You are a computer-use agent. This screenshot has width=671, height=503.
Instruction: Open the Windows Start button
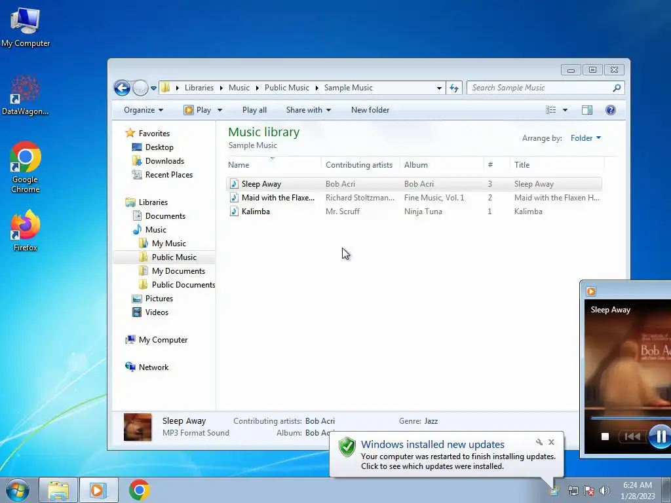coord(18,491)
